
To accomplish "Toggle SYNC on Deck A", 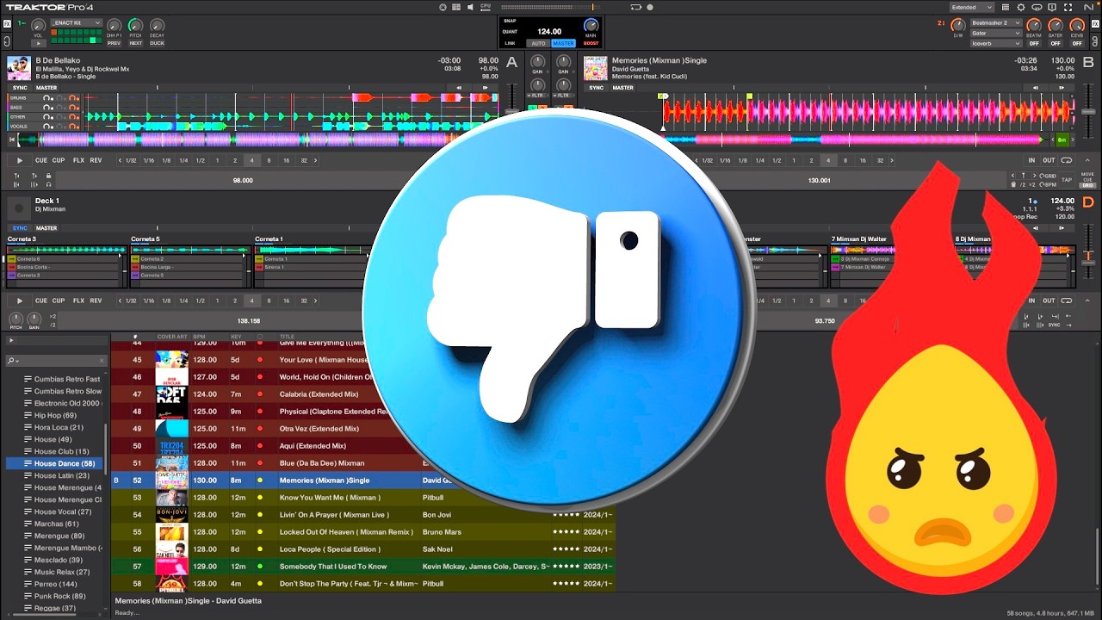I will click(x=19, y=88).
